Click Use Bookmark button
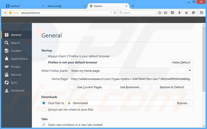This screenshot has width=207, height=129. pyautogui.click(x=131, y=87)
